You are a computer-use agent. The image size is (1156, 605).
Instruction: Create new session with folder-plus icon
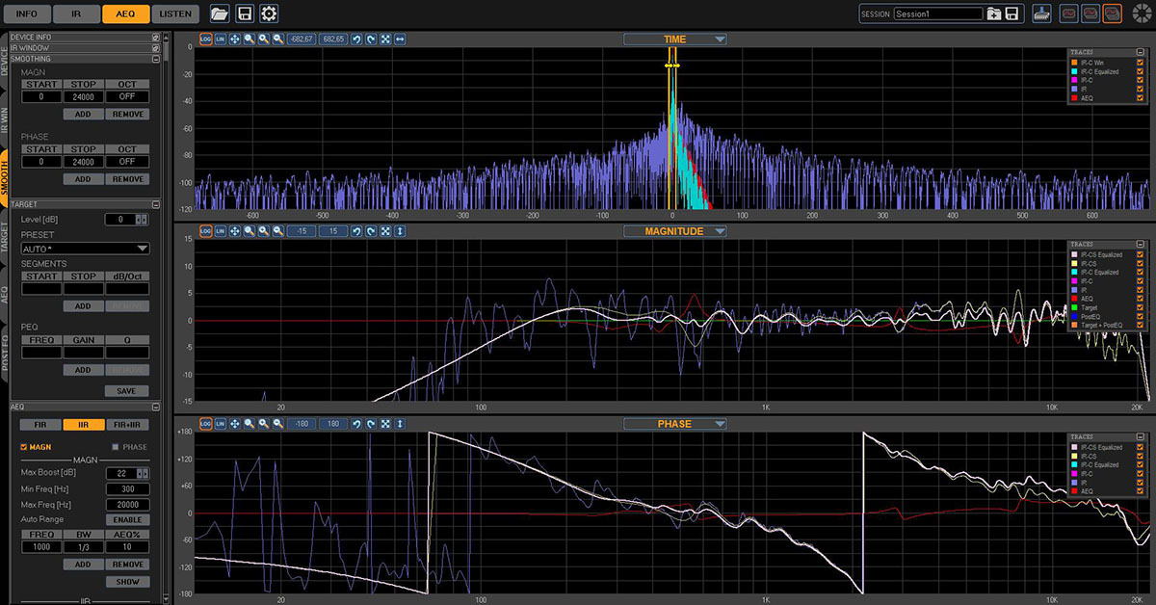point(994,13)
